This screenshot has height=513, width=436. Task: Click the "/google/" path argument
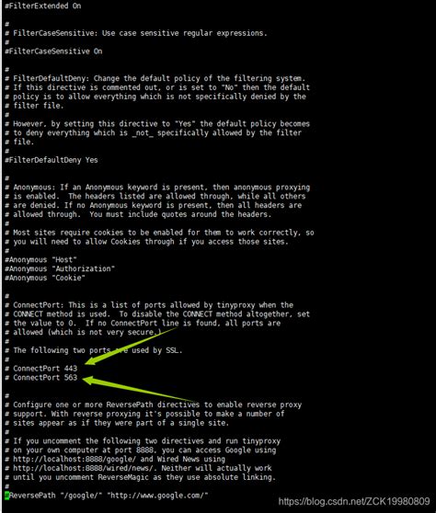click(81, 496)
